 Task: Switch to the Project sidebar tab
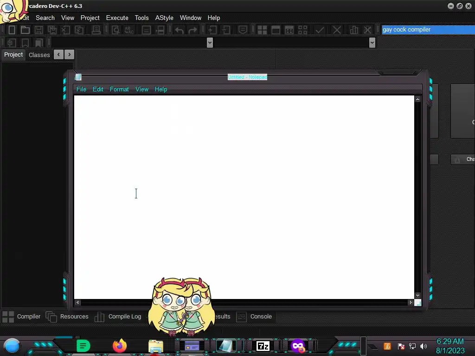[x=13, y=55]
